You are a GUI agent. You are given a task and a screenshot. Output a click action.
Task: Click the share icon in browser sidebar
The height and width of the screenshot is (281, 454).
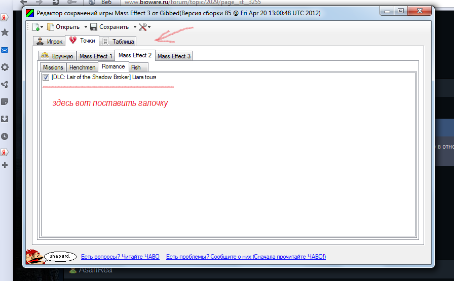5,85
